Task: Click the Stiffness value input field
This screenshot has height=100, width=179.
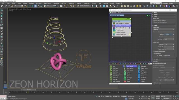Action: click(x=169, y=44)
